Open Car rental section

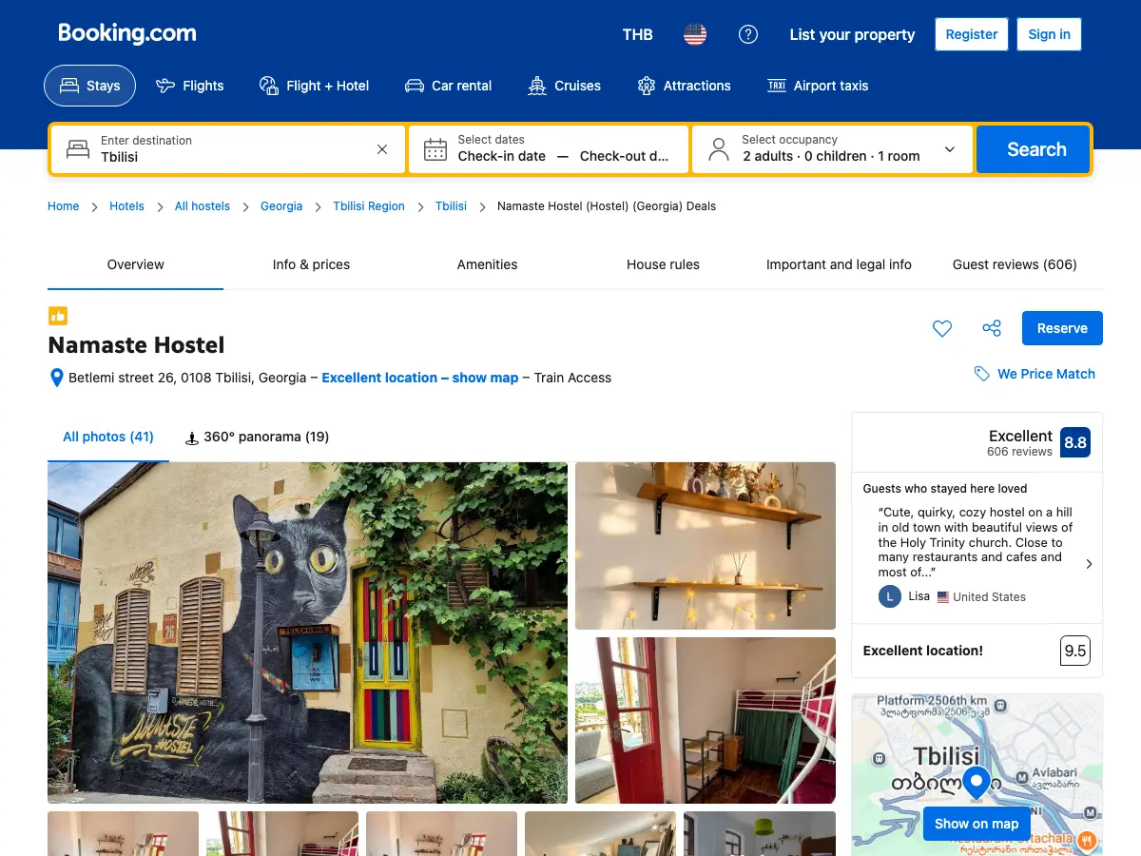point(448,86)
